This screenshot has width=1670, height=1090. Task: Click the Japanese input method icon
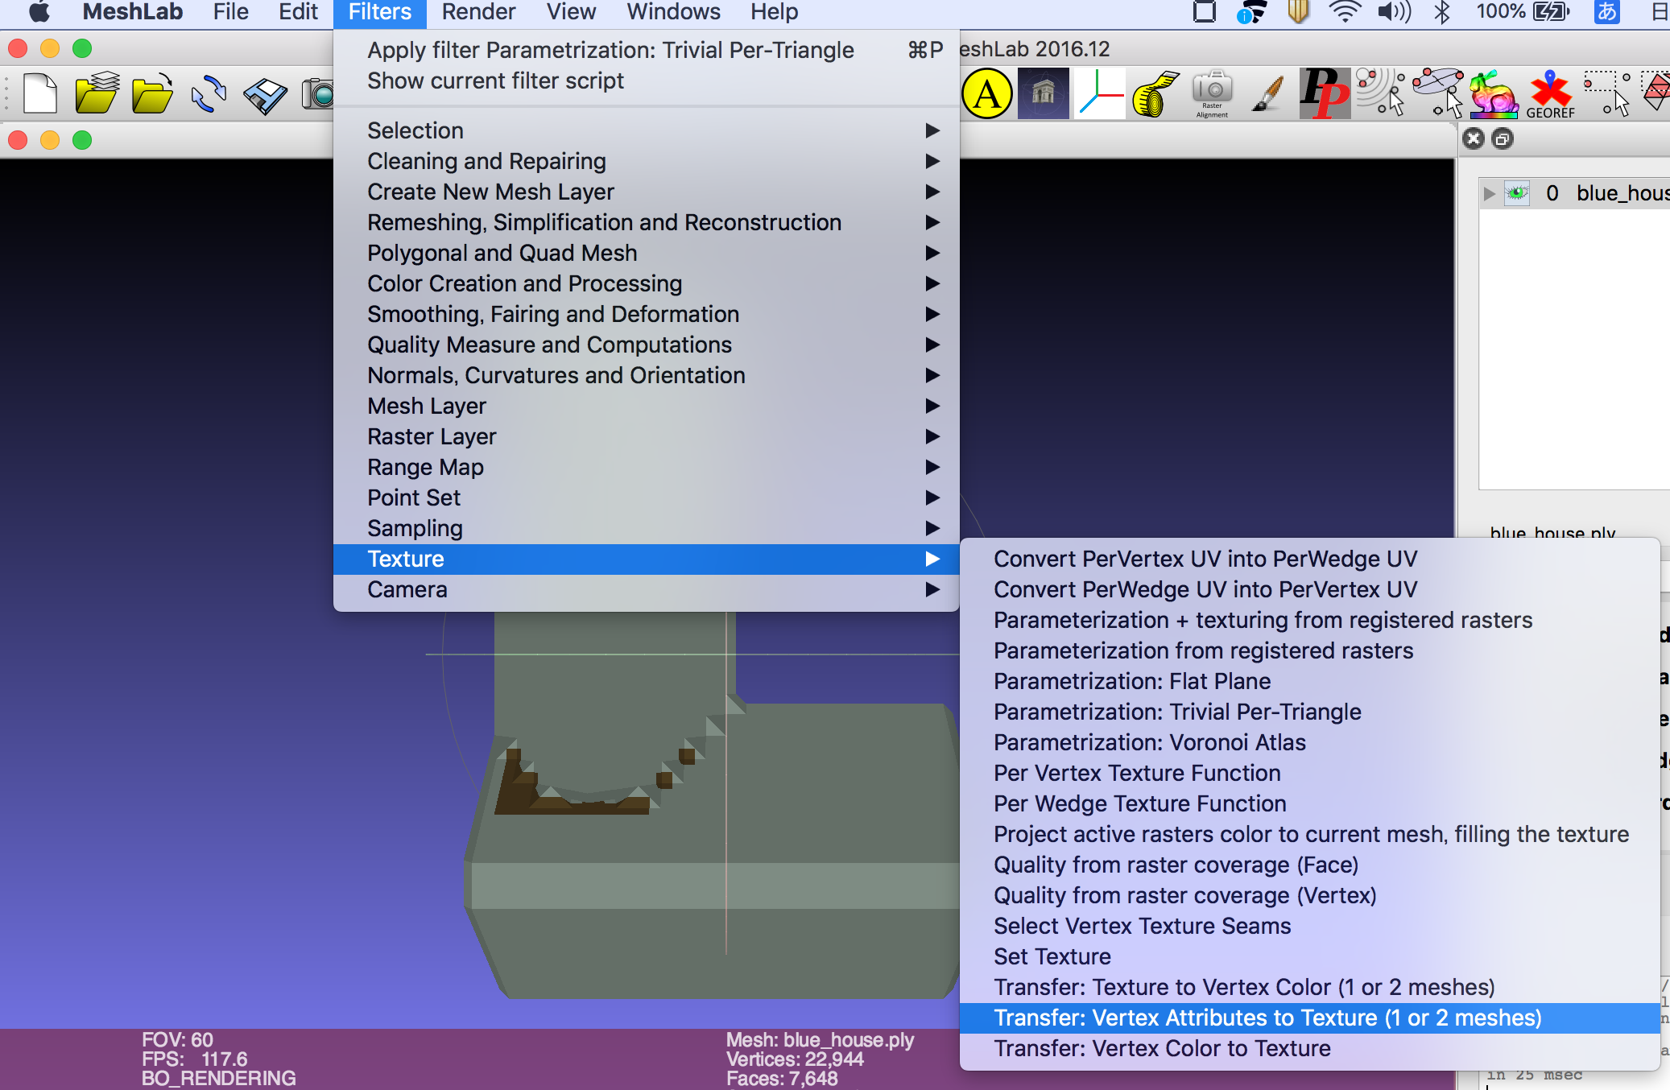pos(1607,12)
